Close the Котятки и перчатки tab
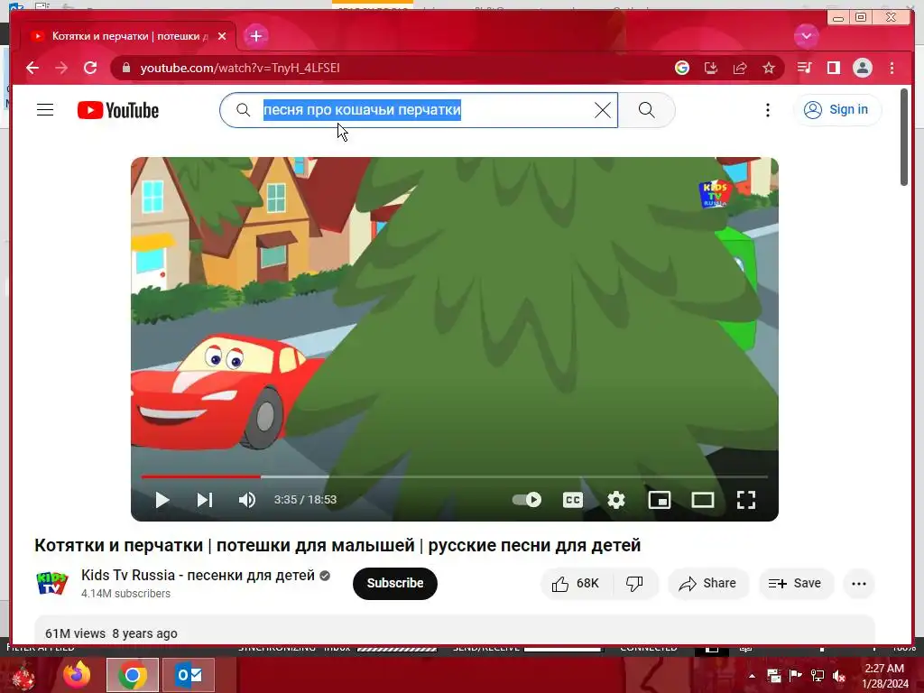Viewport: 924px width, 693px height. (222, 36)
